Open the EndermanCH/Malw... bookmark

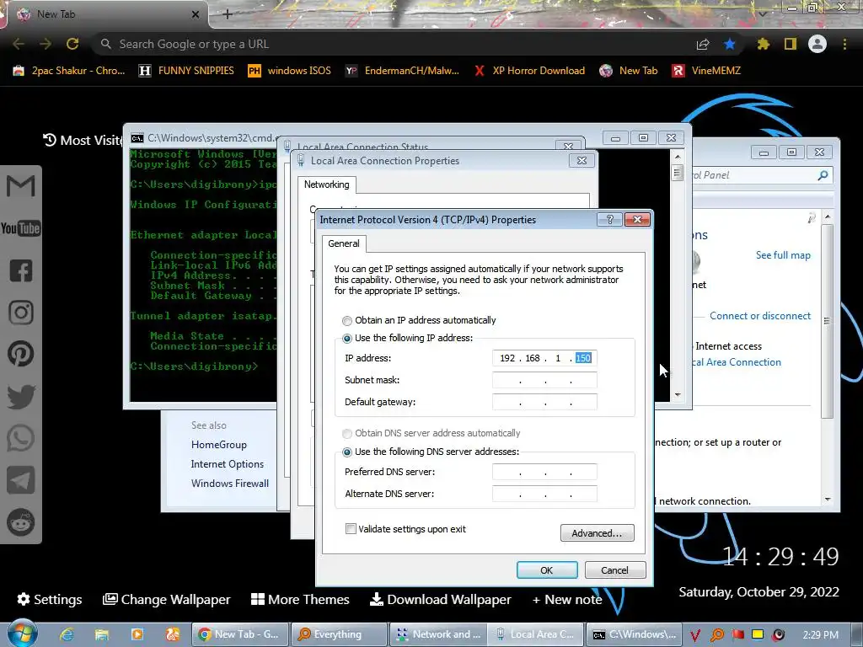[402, 71]
